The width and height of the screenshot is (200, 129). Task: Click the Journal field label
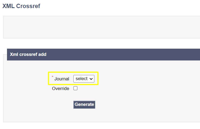(62, 79)
